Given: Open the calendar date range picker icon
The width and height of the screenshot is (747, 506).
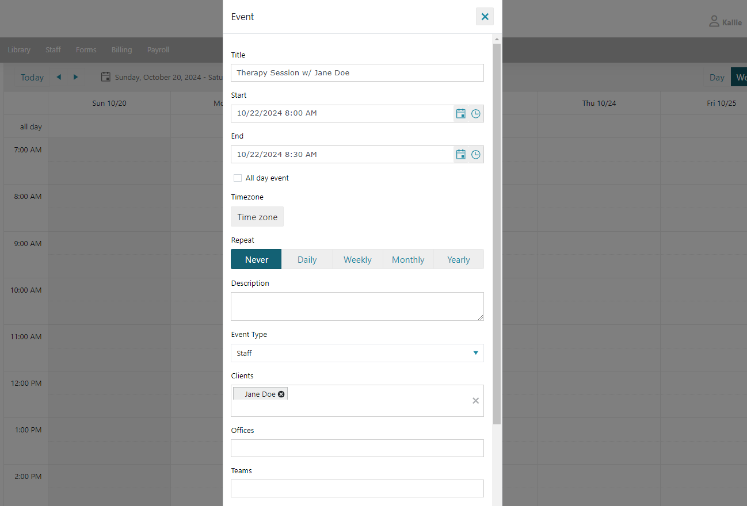Looking at the screenshot, I should 105,76.
